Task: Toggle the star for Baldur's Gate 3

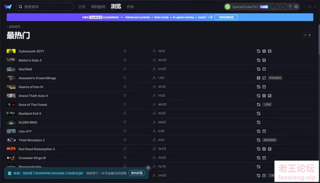Action: click(x=125, y=60)
